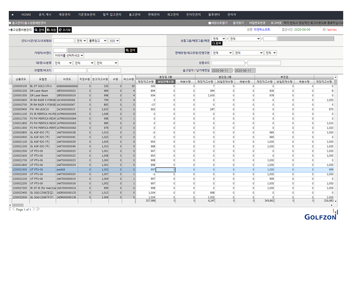
Task: Click the 상품코드 start input field
Action: [227, 63]
